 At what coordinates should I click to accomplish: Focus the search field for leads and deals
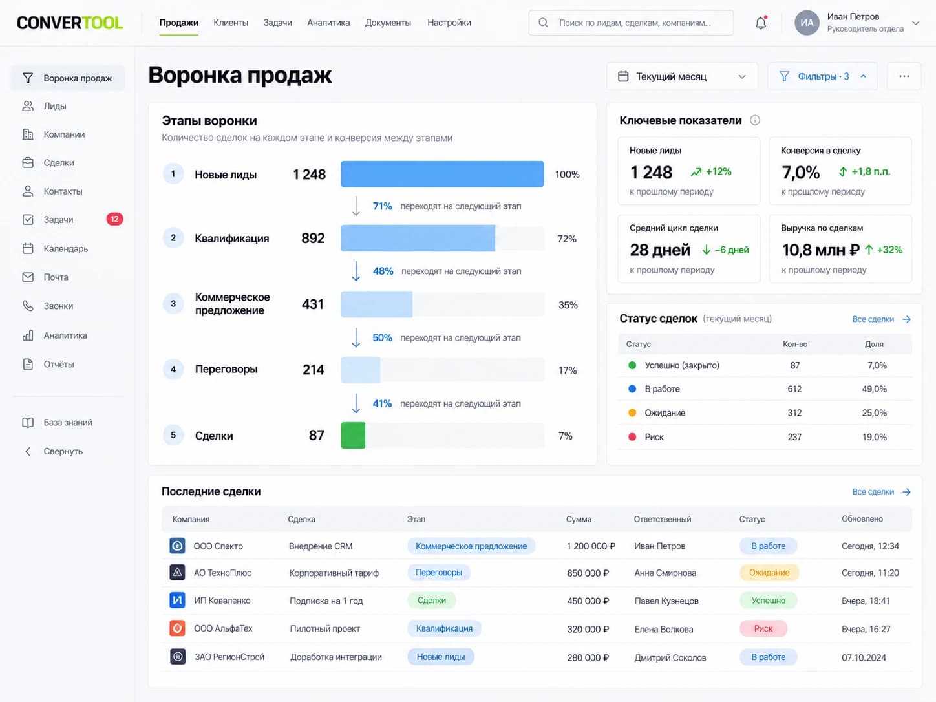tap(631, 23)
